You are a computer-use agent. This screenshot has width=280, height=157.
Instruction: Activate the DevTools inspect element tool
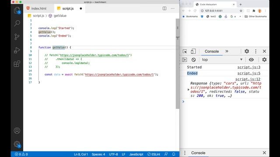[x=185, y=51]
